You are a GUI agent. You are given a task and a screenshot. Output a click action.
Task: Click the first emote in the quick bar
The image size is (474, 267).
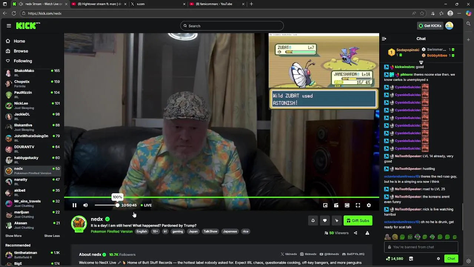(387, 237)
